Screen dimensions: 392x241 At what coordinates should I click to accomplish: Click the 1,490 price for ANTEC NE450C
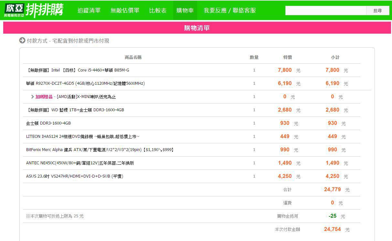tap(285, 163)
